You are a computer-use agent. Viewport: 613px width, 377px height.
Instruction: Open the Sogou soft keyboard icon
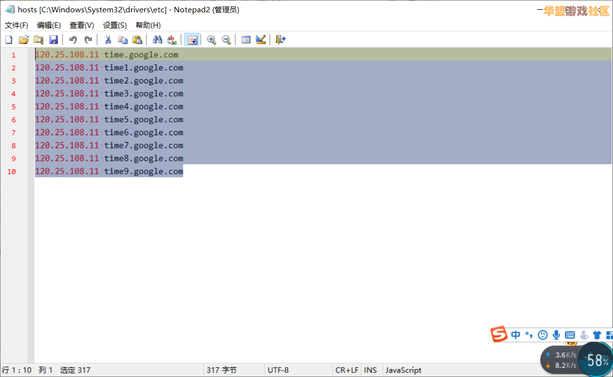tap(570, 335)
